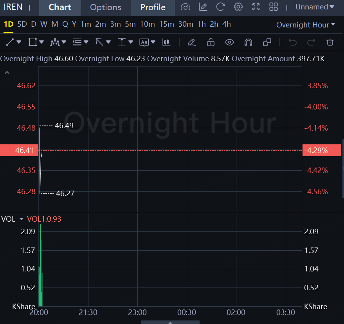Select the 2h interval
344x324 pixels.
click(x=214, y=24)
